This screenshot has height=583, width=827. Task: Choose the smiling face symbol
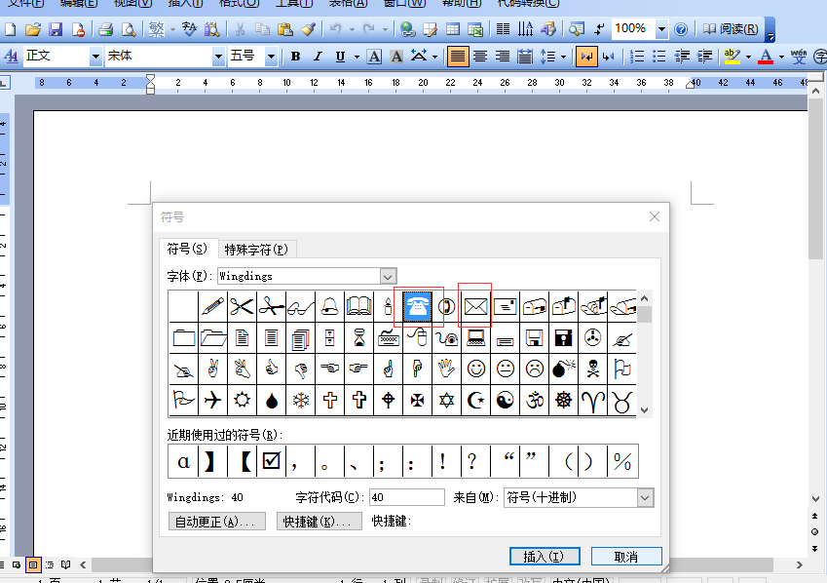click(x=475, y=369)
